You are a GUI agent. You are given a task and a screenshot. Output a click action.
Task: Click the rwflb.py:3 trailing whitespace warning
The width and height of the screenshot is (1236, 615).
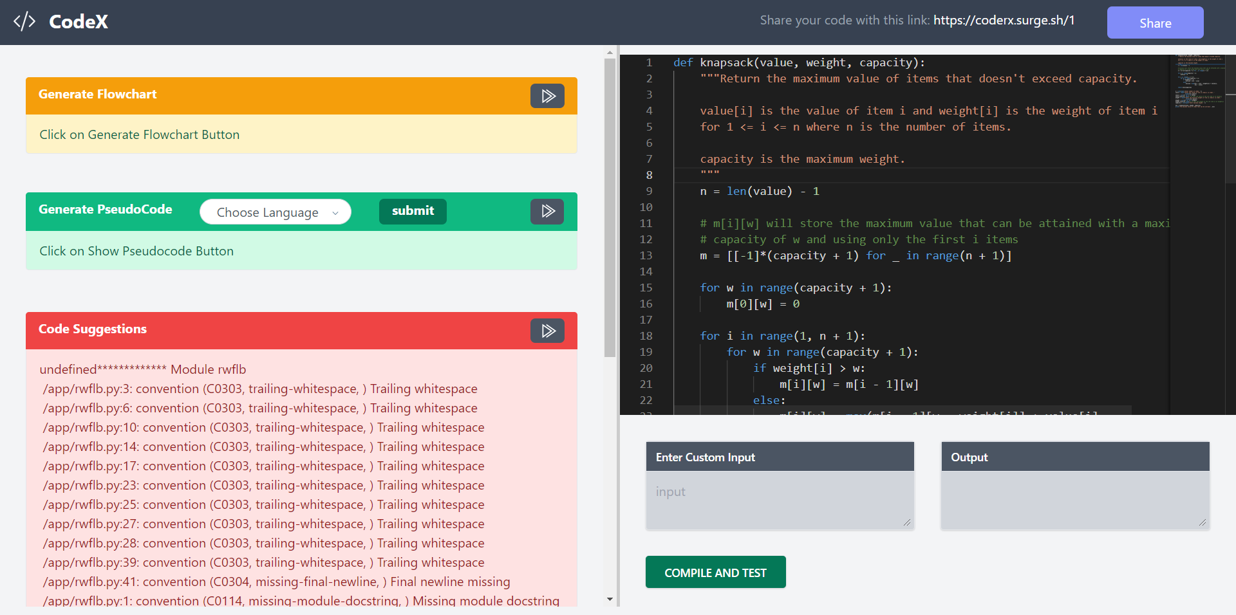(x=260, y=389)
